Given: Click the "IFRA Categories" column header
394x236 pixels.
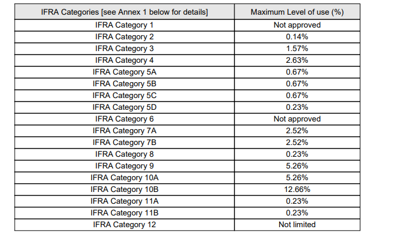Looking at the screenshot, I should (123, 12).
